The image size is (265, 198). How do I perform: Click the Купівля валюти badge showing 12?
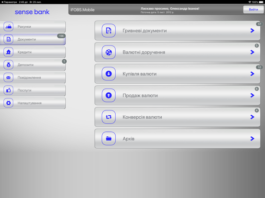pos(259,67)
